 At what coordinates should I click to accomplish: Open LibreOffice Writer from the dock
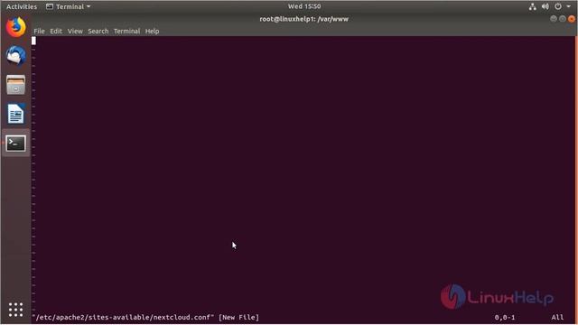(x=16, y=114)
